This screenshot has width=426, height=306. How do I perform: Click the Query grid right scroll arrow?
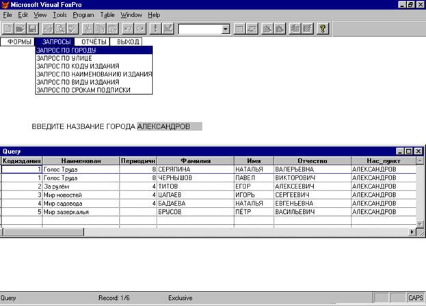(412, 232)
